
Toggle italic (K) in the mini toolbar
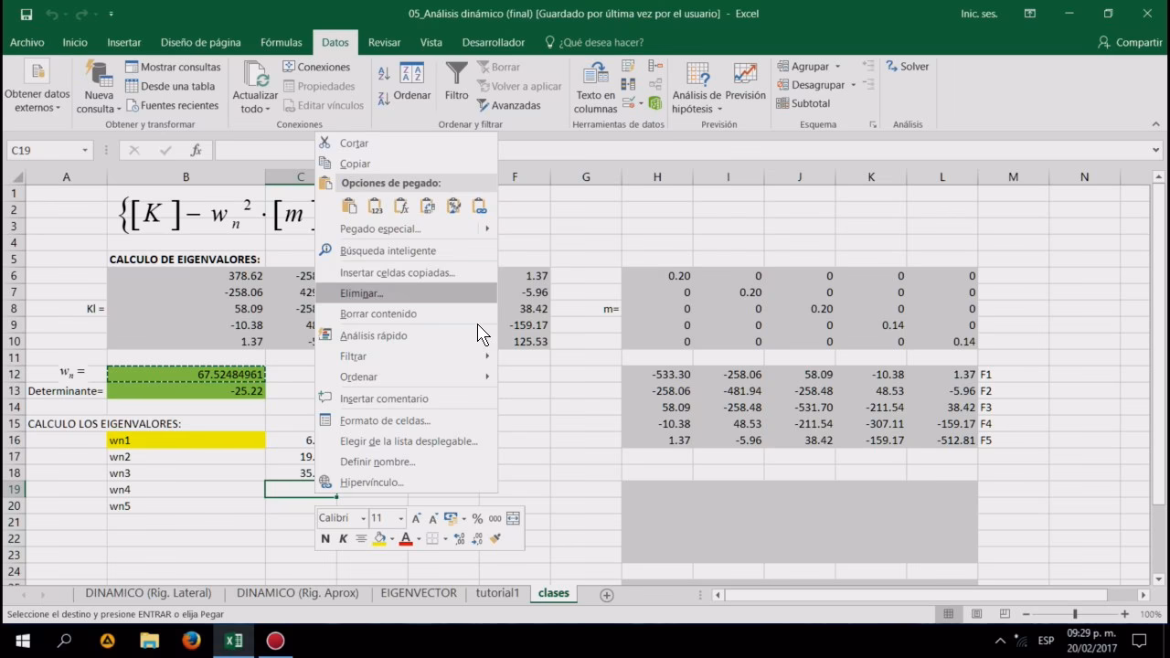(344, 539)
